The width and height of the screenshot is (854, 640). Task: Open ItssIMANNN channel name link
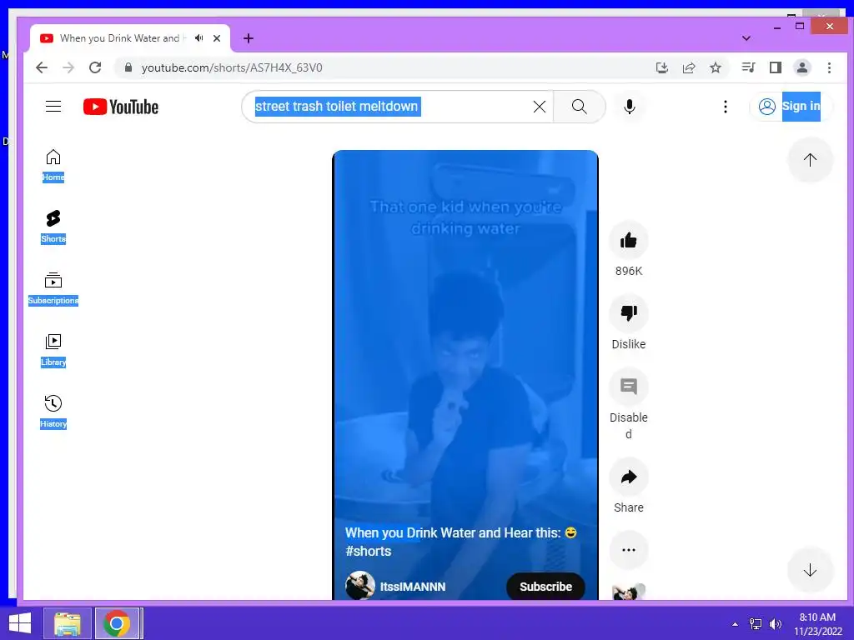pos(412,586)
